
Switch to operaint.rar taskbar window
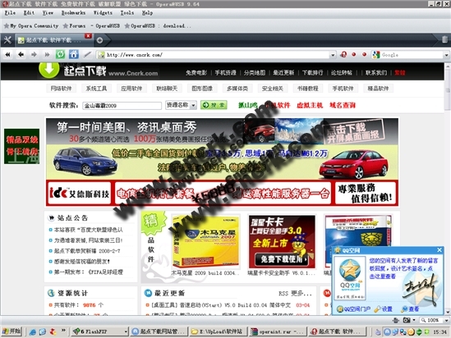click(x=278, y=331)
